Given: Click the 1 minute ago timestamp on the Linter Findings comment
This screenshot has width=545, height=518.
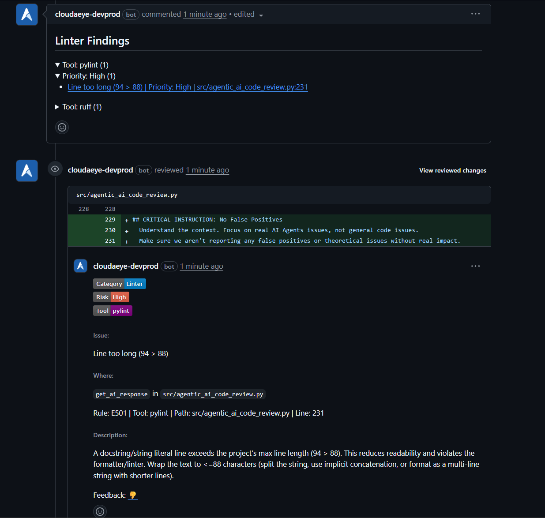Looking at the screenshot, I should (205, 14).
